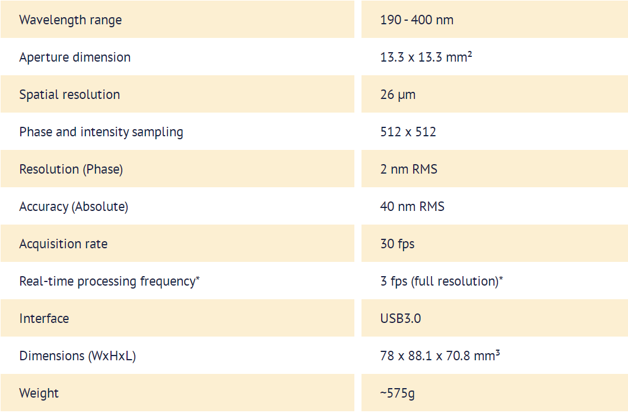Select the "40 nm RMS" value

[412, 206]
